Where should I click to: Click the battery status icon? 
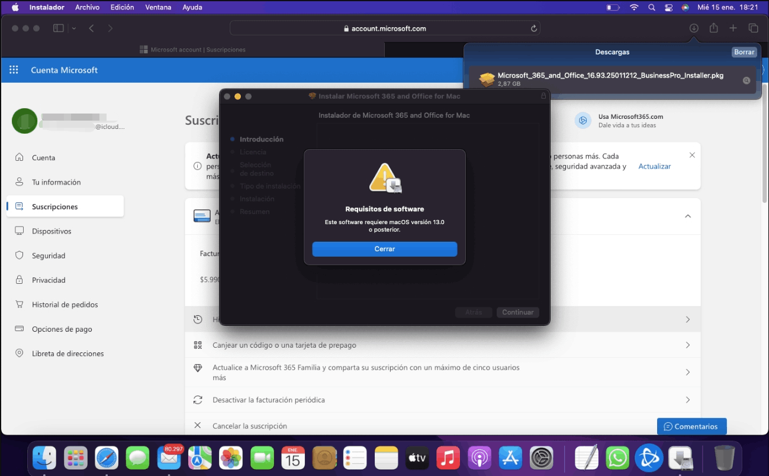tap(613, 8)
